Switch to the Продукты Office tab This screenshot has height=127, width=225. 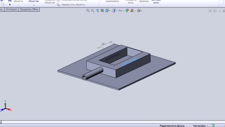[29, 10]
